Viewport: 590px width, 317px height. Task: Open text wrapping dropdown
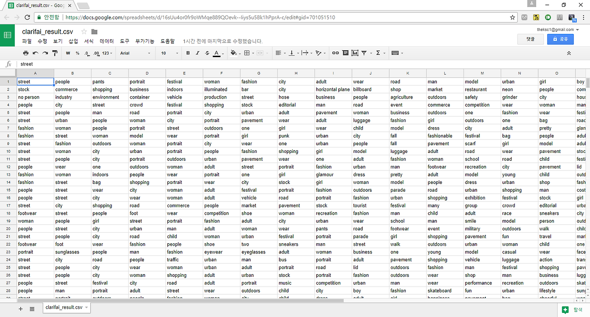tap(307, 53)
